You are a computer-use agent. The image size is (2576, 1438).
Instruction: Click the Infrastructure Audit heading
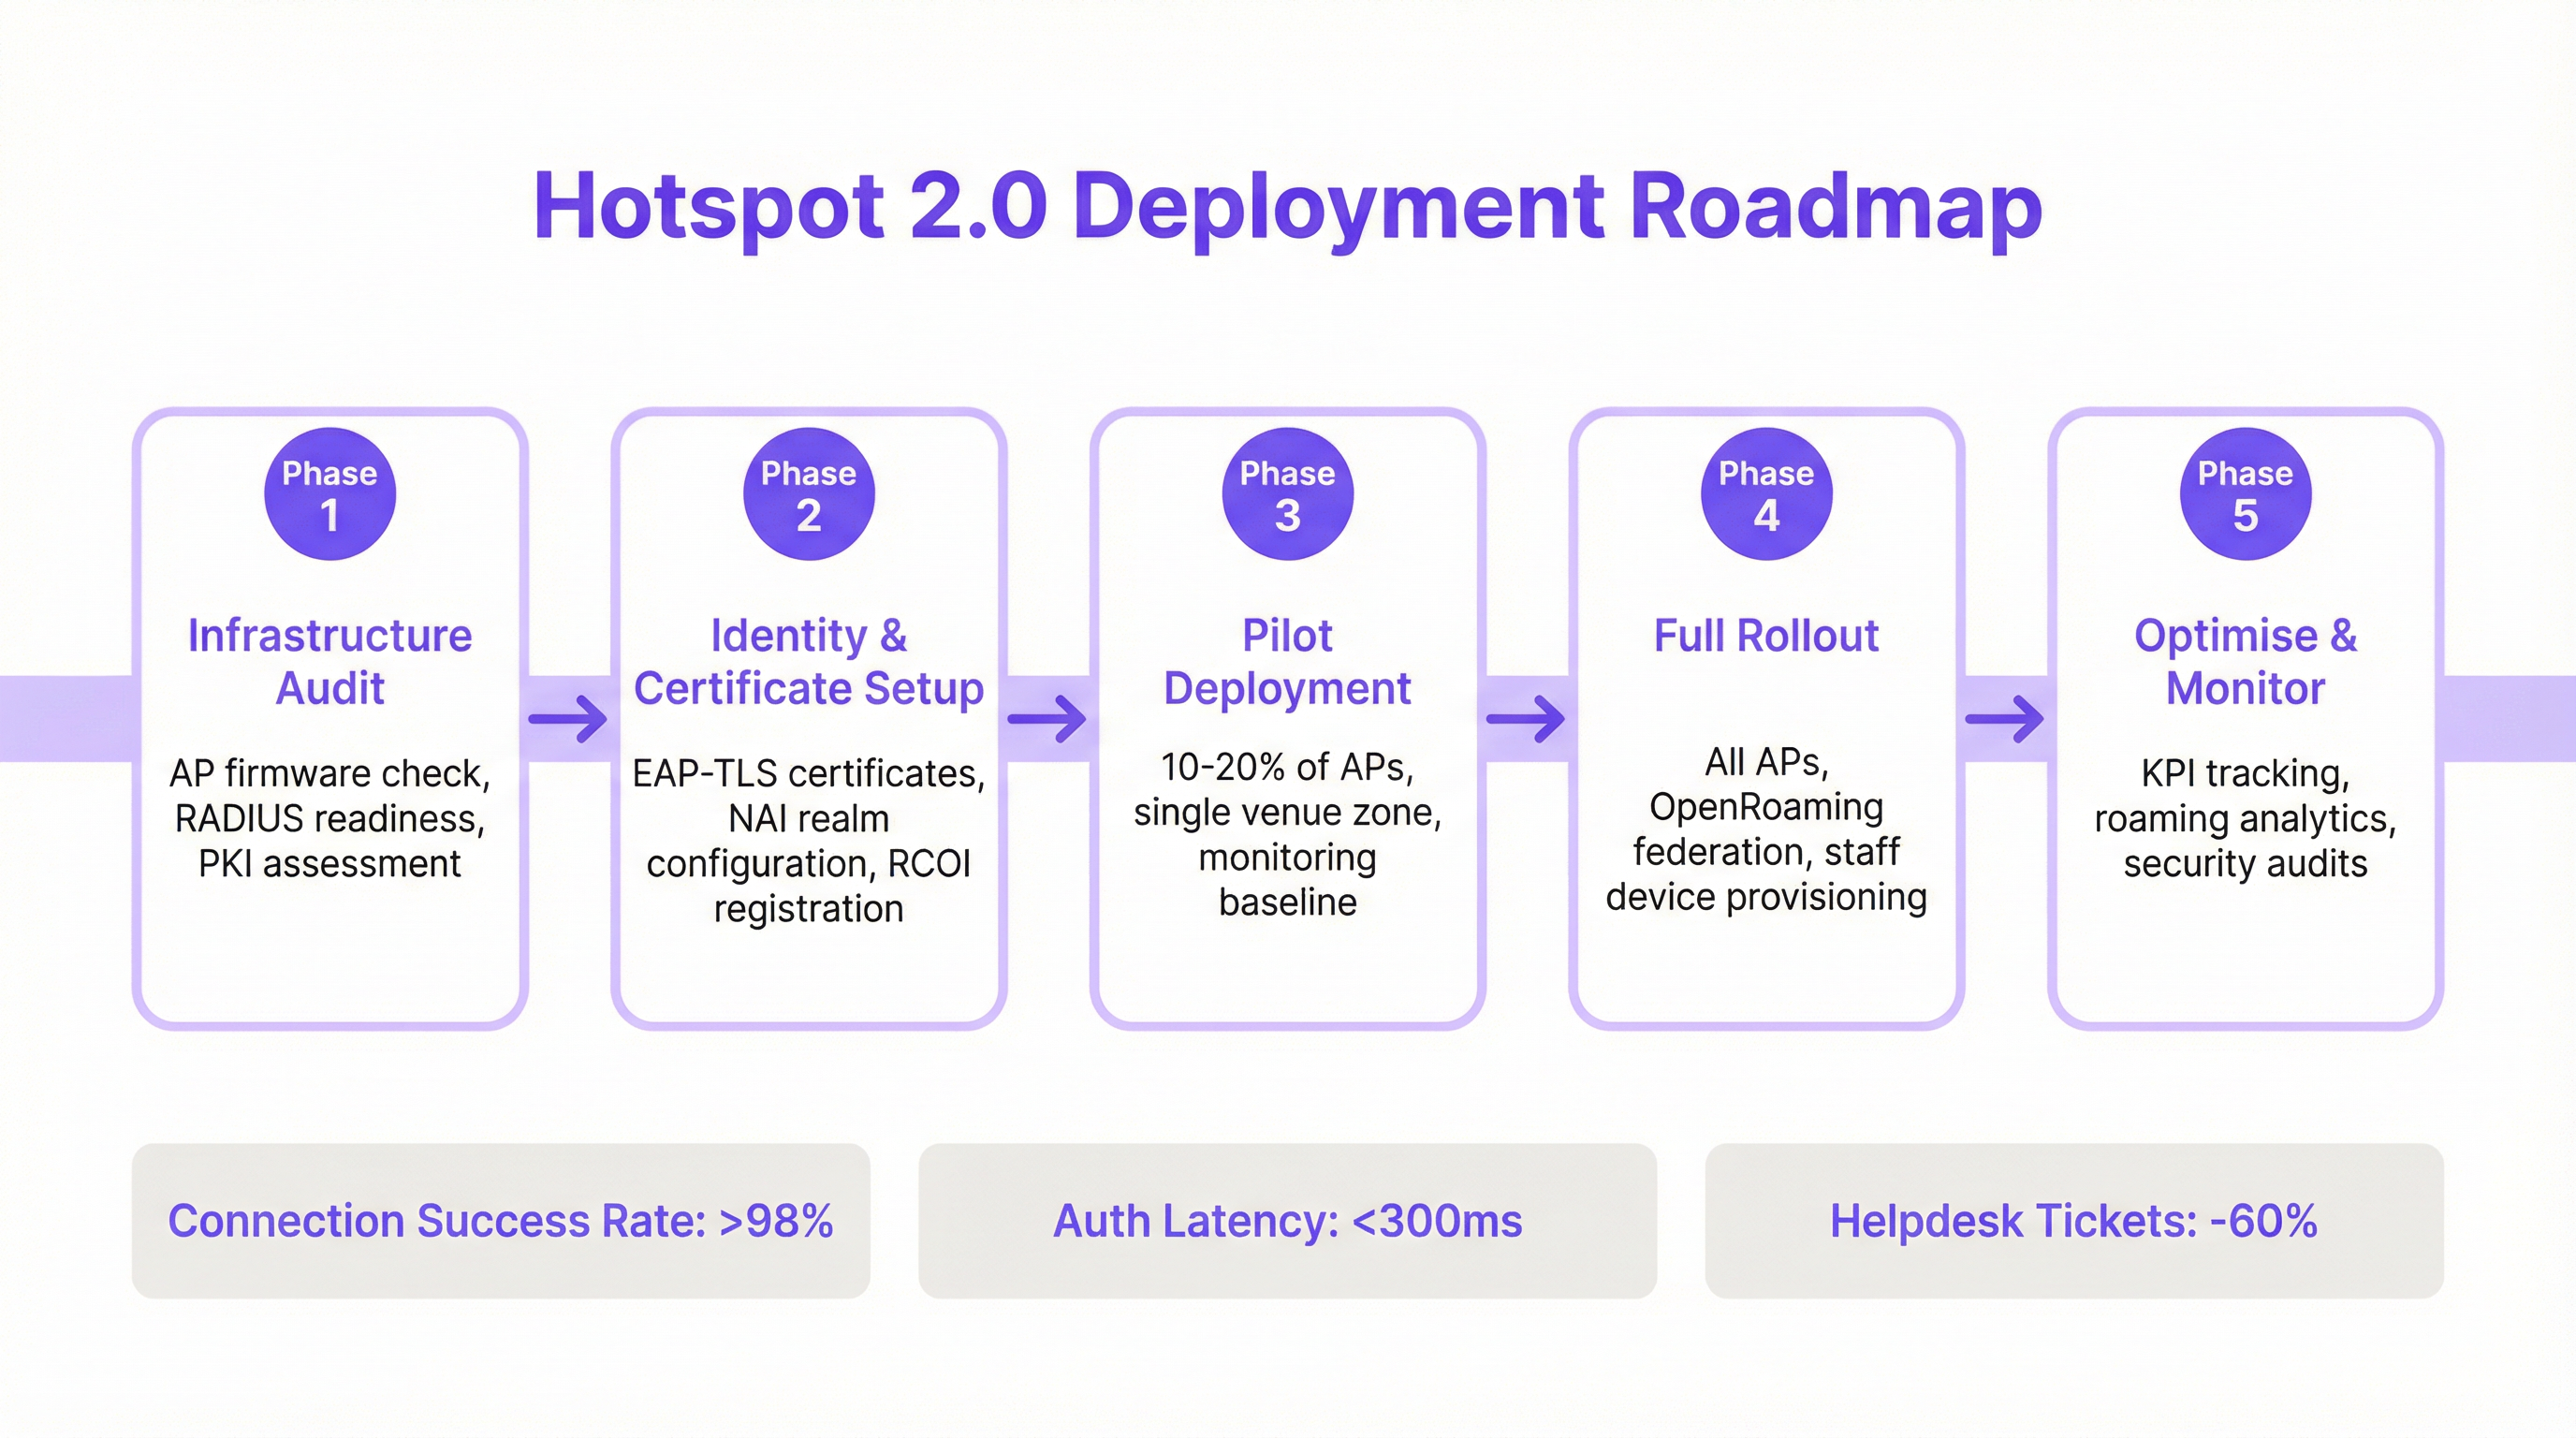tap(330, 661)
